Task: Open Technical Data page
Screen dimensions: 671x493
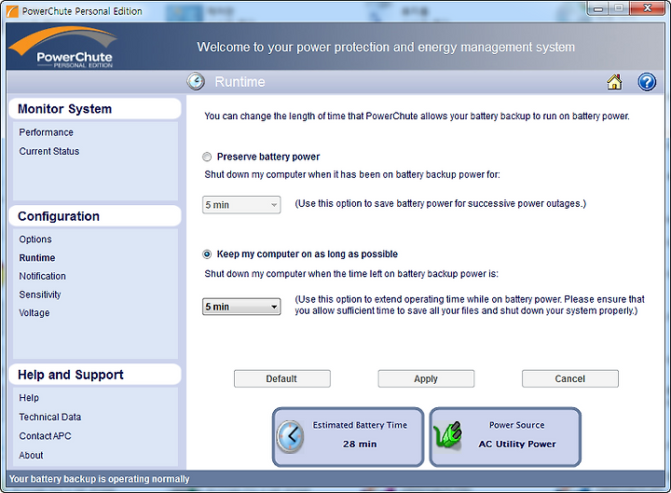Action: pyautogui.click(x=50, y=417)
